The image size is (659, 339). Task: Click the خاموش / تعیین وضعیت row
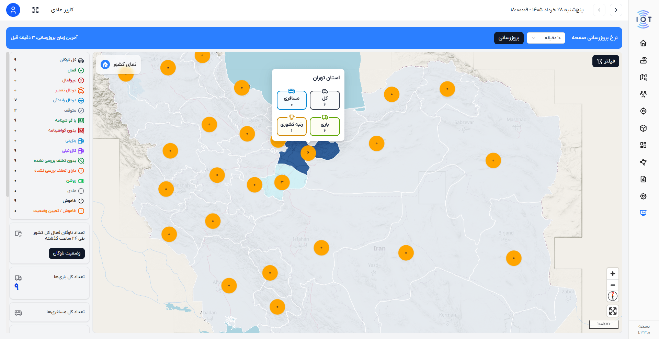(x=49, y=211)
